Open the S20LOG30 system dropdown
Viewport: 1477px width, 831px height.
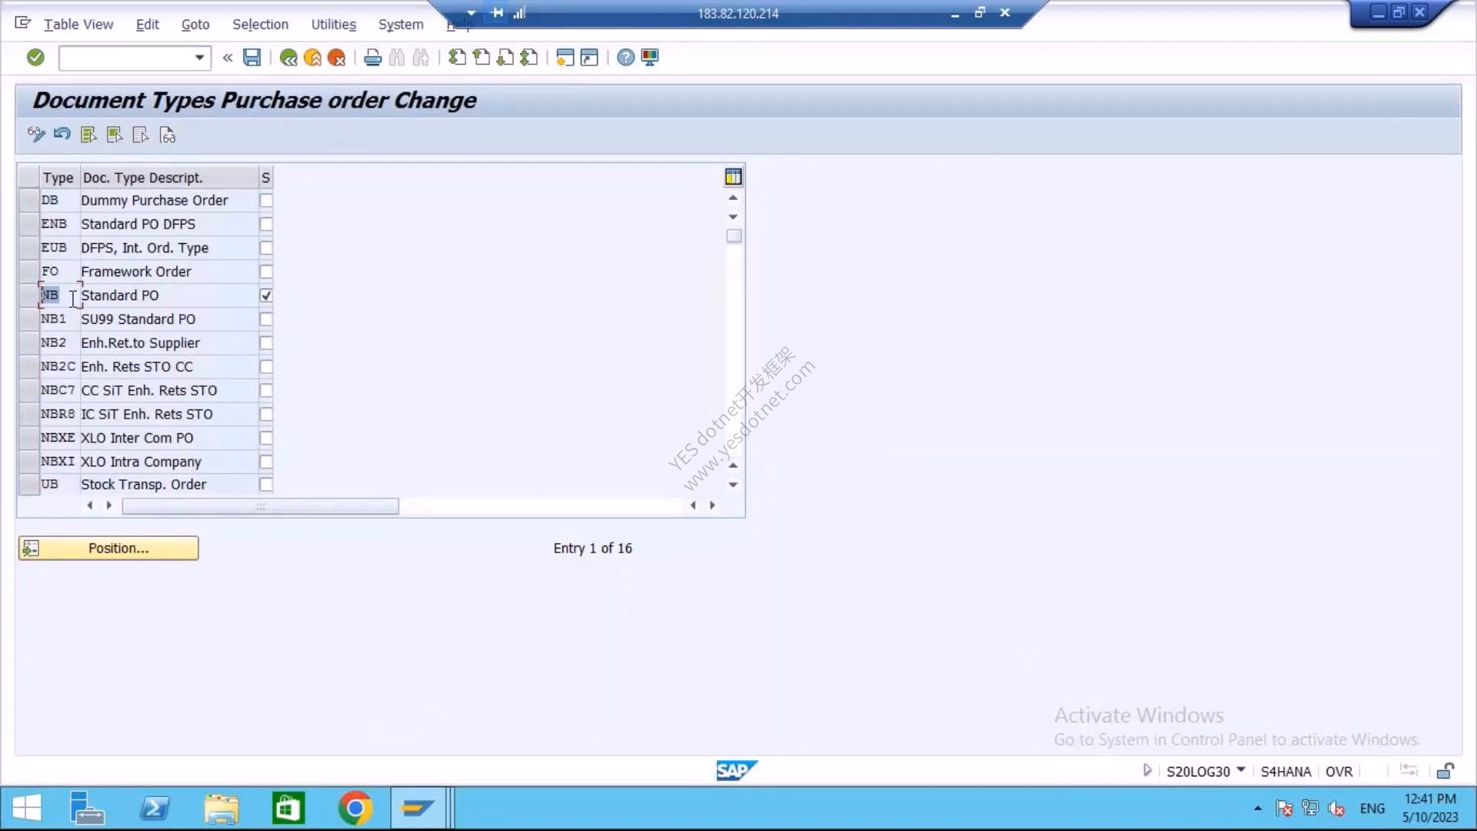[1241, 770]
